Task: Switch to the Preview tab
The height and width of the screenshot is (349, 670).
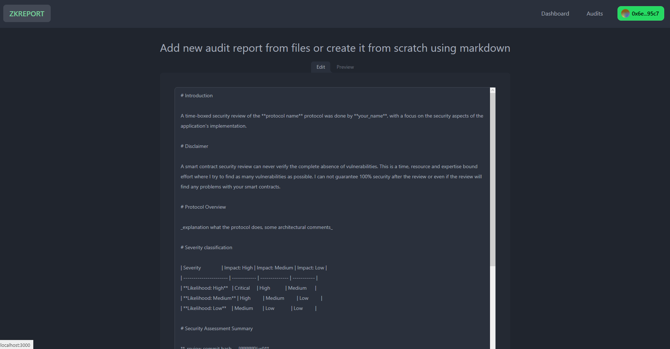Action: pos(345,67)
